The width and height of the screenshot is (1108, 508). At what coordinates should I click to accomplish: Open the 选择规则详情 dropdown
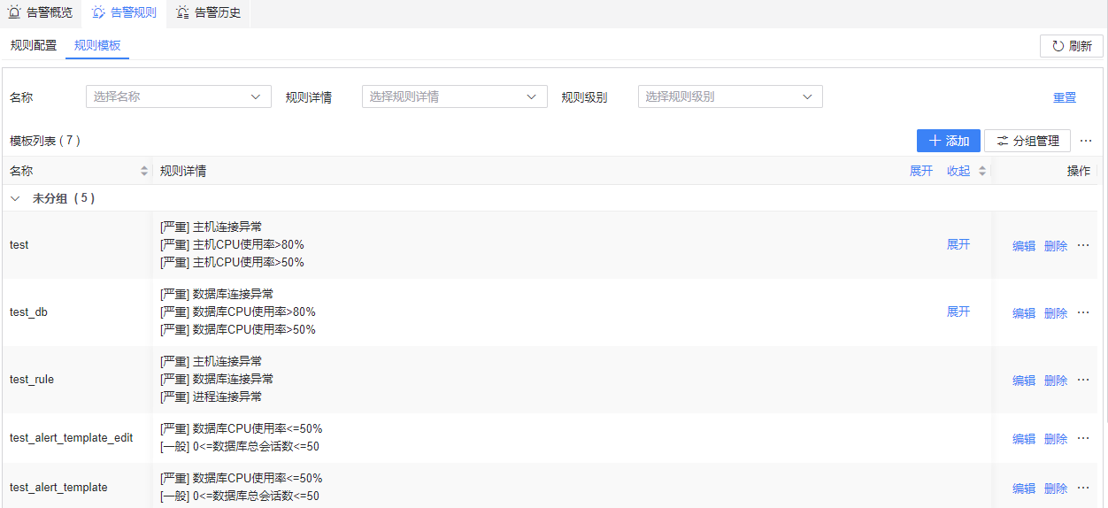(x=455, y=96)
